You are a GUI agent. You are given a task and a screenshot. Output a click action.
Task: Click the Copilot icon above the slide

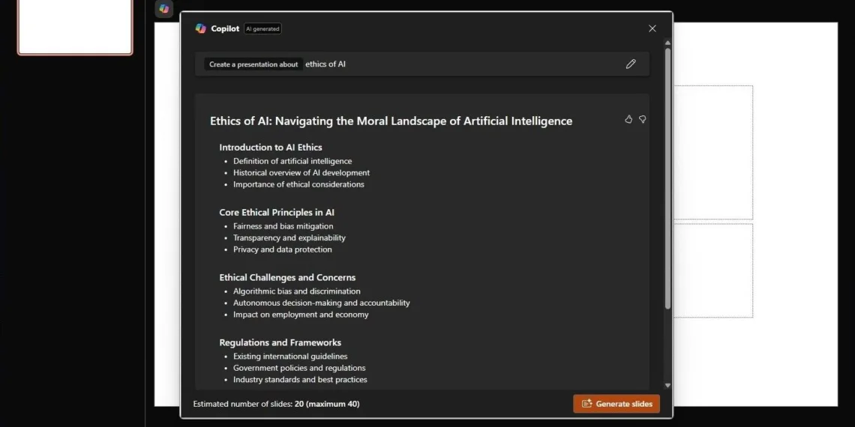click(x=163, y=9)
